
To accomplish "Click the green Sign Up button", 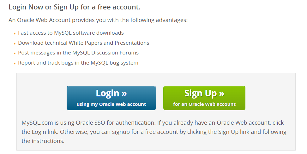I will pyautogui.click(x=204, y=98).
